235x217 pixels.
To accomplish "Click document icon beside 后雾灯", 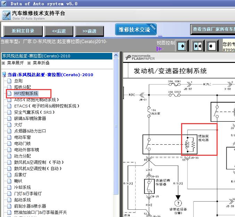I will 9,175.
